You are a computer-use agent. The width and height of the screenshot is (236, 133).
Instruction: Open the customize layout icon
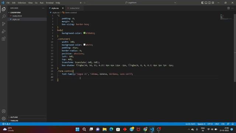[x=213, y=3]
